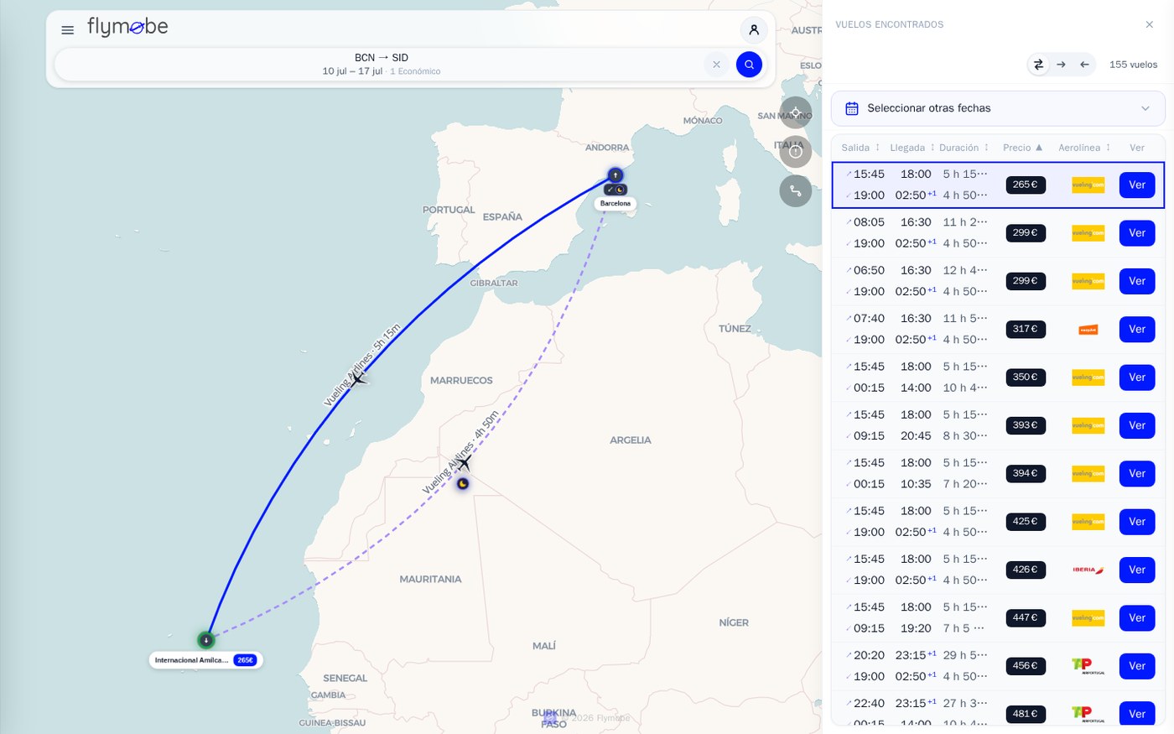Click the flymebe logo
1174x734 pixels.
pos(127,28)
